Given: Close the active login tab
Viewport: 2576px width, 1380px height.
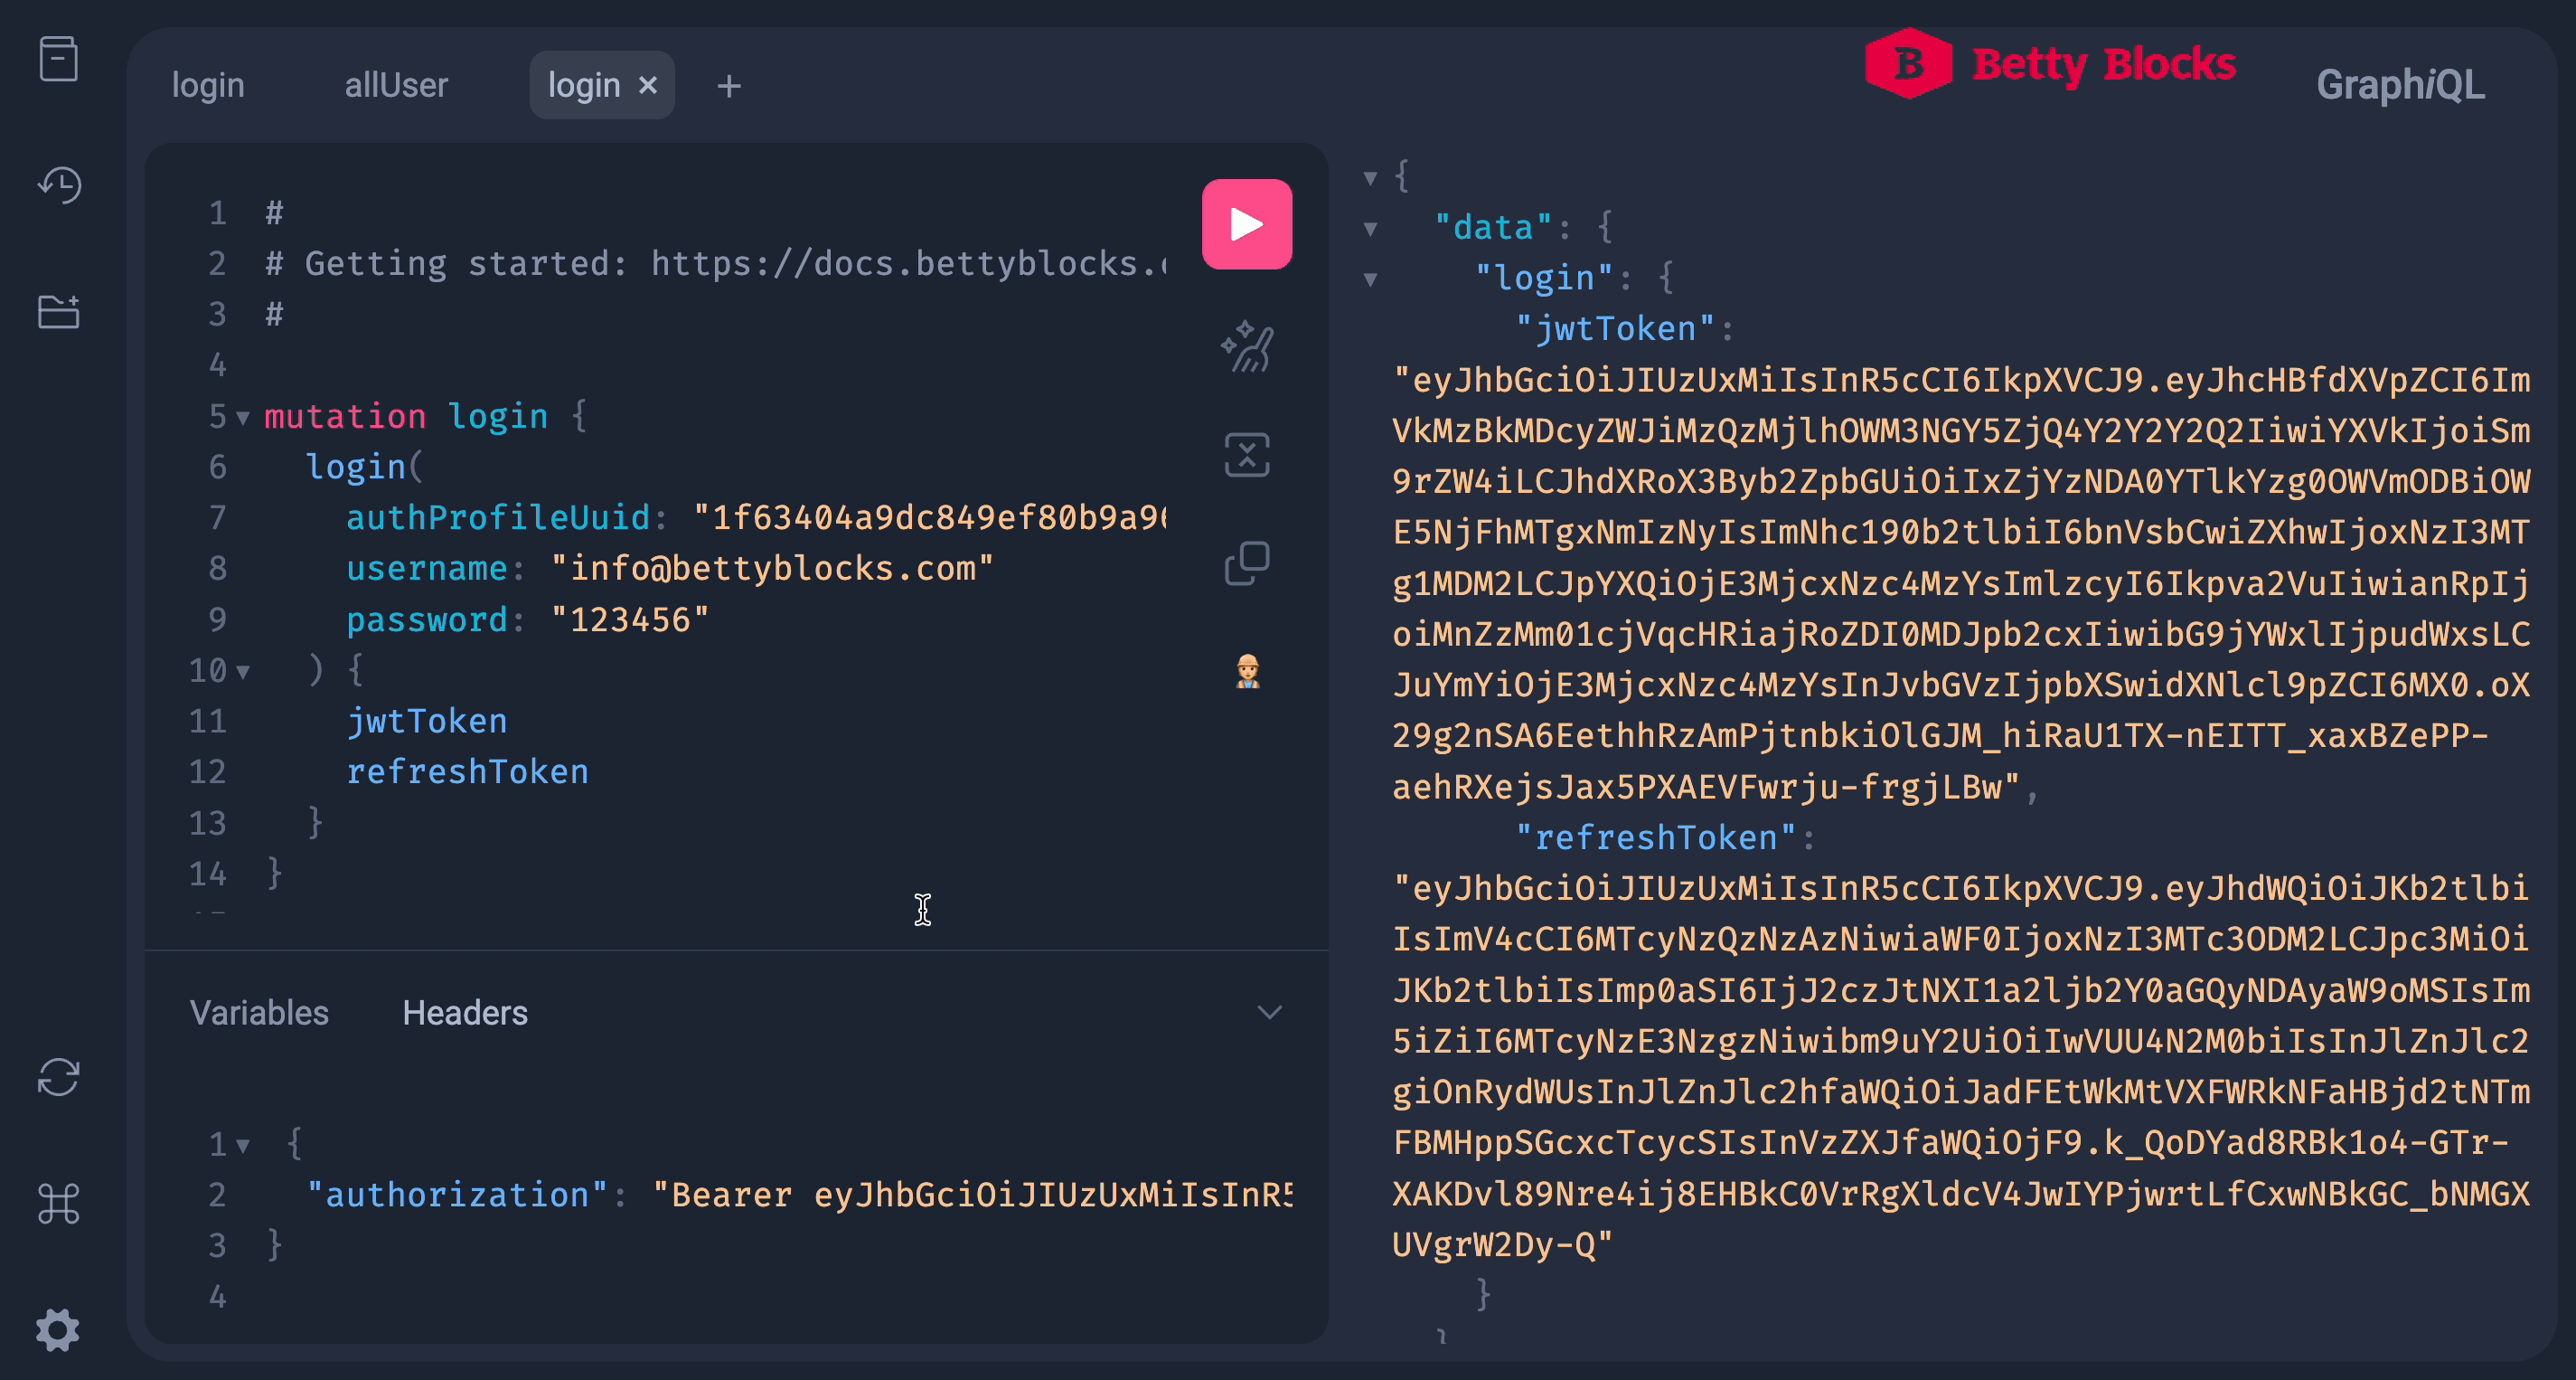Looking at the screenshot, I should click(x=648, y=85).
